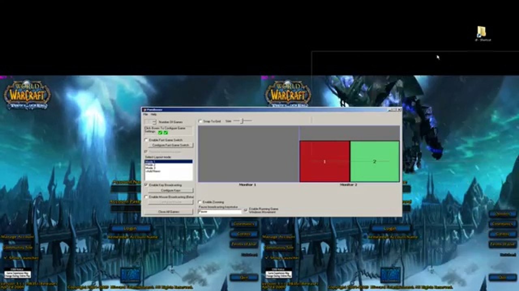Open the Help menu in the dialog
This screenshot has width=519, height=291.
click(154, 114)
